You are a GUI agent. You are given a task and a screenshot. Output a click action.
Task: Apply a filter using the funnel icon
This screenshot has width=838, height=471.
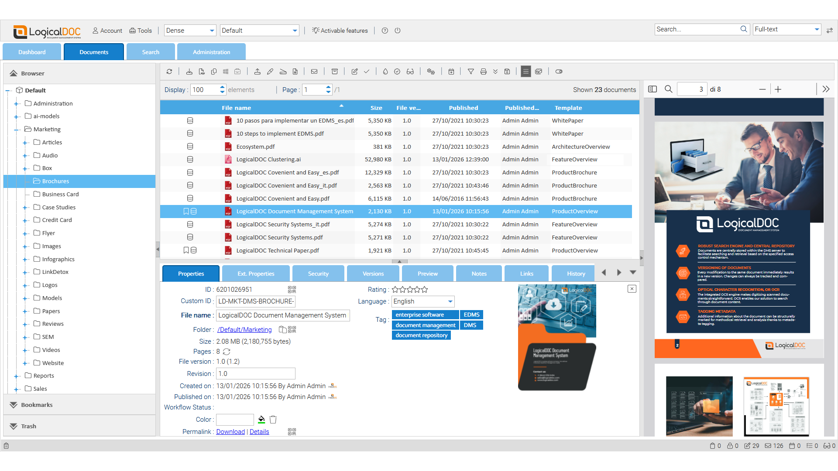[471, 71]
